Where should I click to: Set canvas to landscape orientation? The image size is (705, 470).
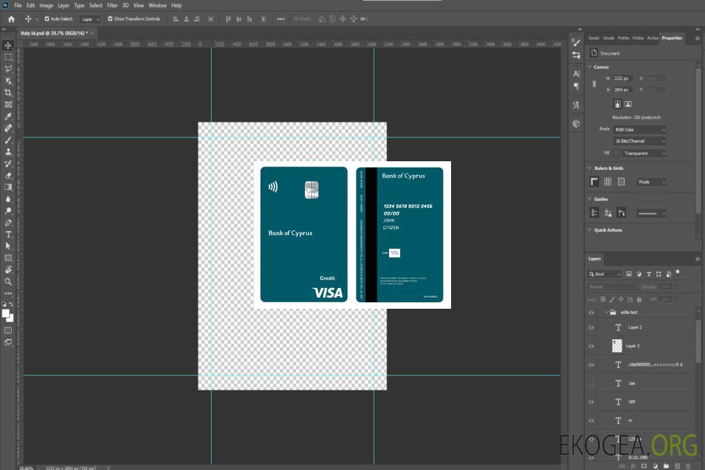point(628,104)
